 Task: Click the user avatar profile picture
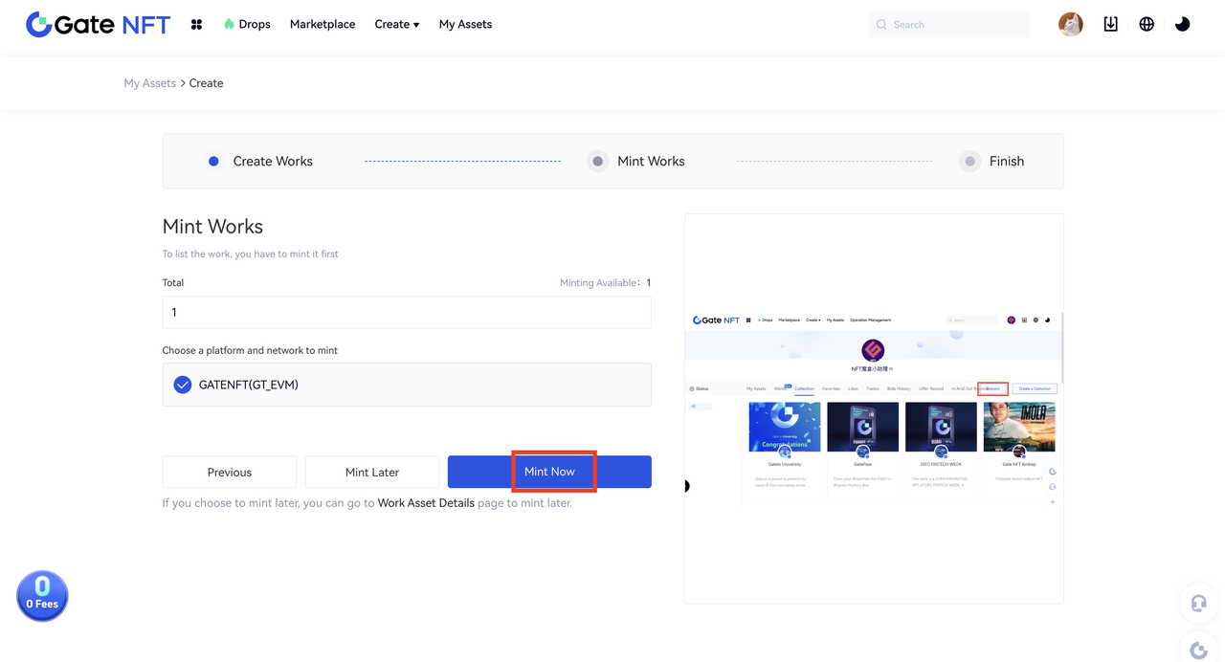coord(1070,25)
